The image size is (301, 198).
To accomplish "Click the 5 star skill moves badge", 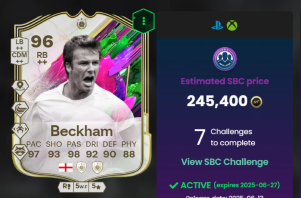I will tap(97, 186).
